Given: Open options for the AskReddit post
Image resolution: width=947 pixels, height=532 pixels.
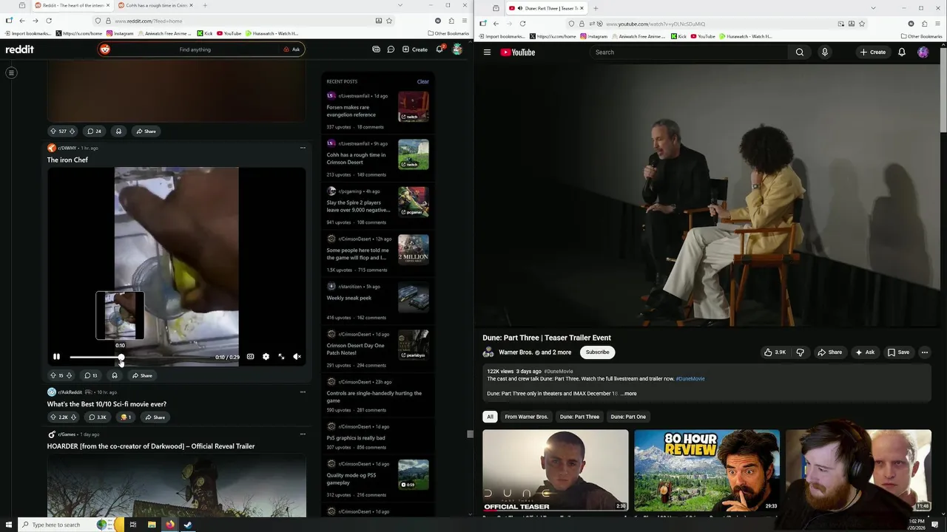Looking at the screenshot, I should pyautogui.click(x=303, y=392).
